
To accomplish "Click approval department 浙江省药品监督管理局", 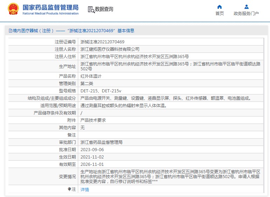I will click(101, 142).
